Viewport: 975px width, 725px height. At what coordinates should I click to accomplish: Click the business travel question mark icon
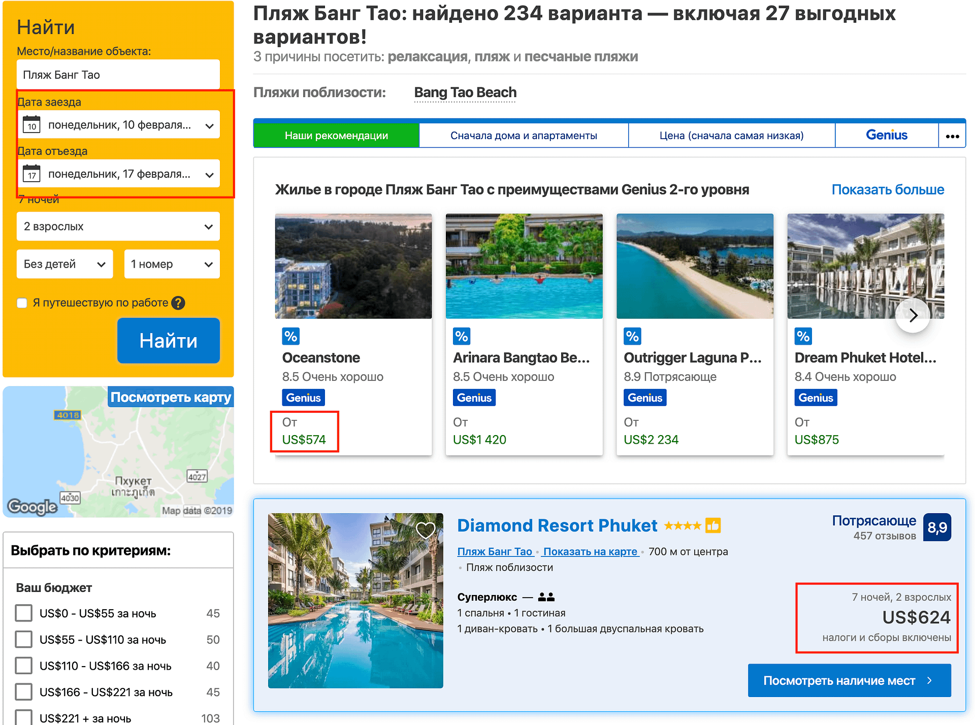(178, 303)
